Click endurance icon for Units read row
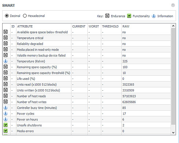179x143 pixels. click(5, 84)
